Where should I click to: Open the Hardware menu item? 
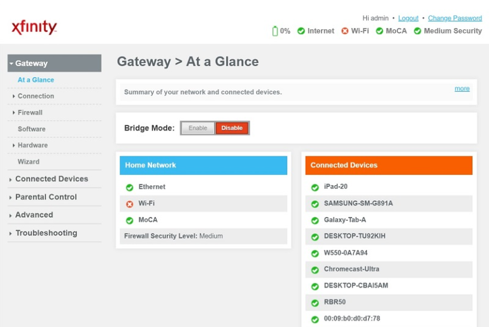pyautogui.click(x=32, y=145)
